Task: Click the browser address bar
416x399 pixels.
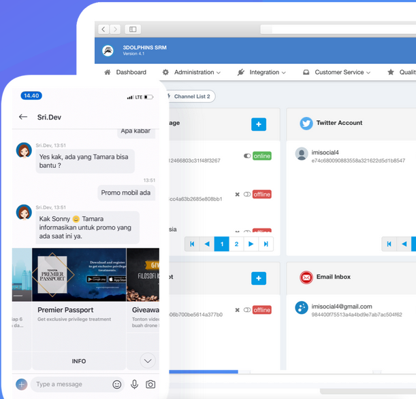Action: pos(338,29)
